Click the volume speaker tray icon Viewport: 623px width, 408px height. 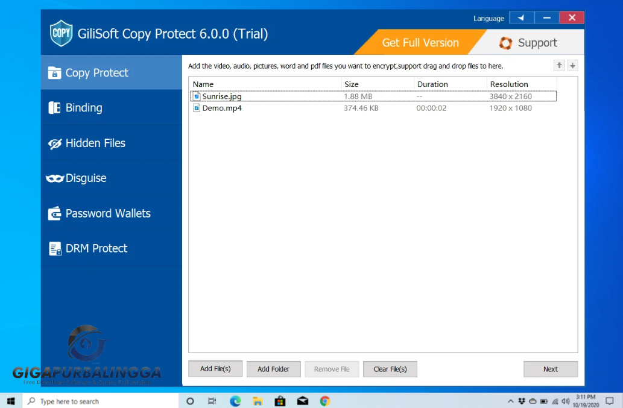[x=566, y=401]
